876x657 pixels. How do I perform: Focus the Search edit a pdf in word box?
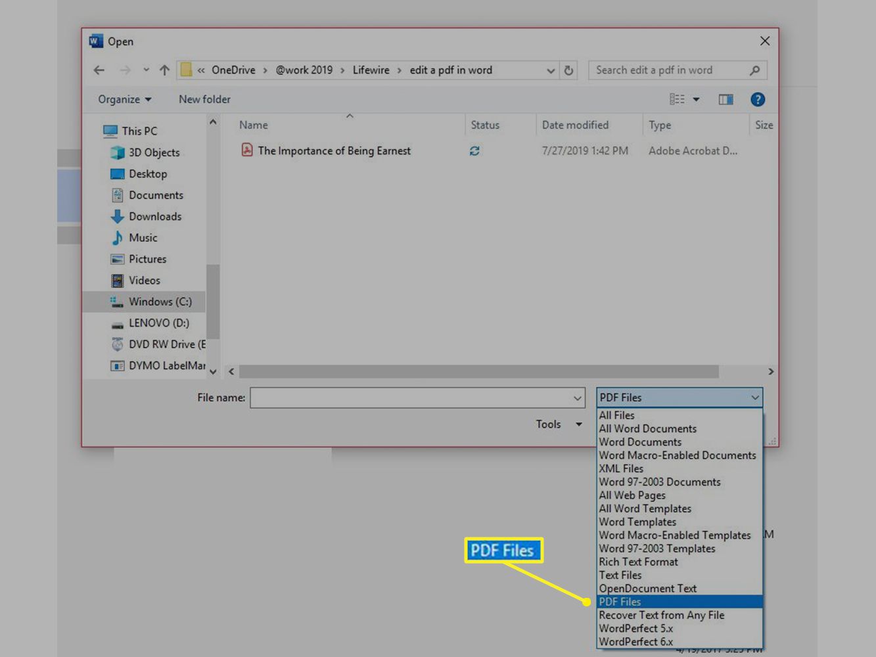[678, 70]
